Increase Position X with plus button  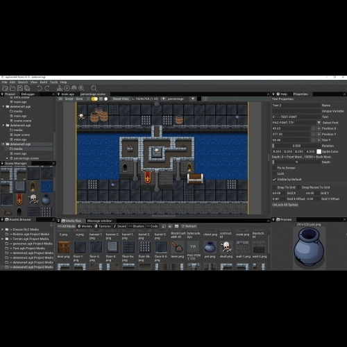319,128
